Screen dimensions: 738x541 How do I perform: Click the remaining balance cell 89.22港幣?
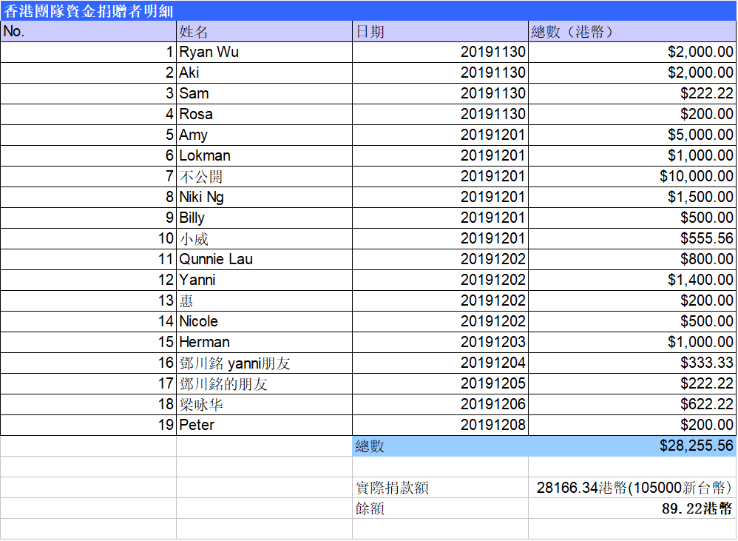[632, 508]
